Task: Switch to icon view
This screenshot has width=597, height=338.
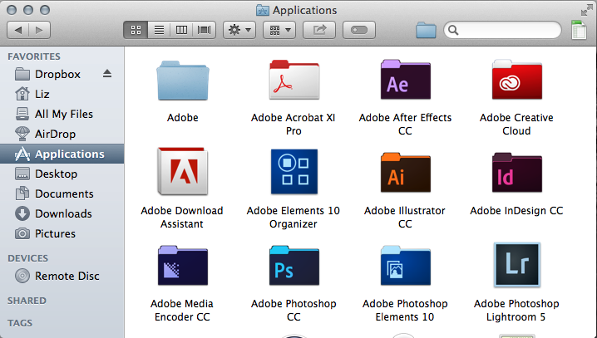Action: [136, 30]
